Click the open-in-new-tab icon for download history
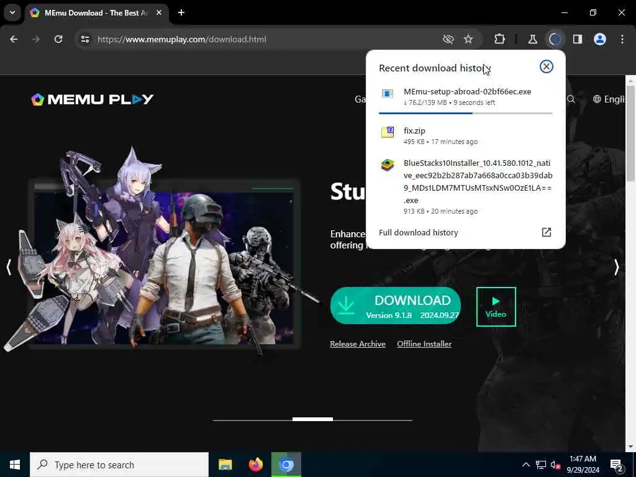Viewport: 636px width, 477px height. coord(547,232)
